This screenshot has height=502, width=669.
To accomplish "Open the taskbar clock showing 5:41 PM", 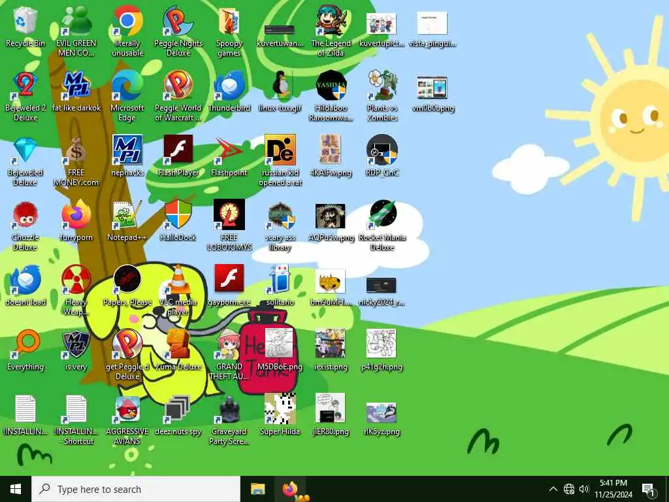I will (x=613, y=489).
